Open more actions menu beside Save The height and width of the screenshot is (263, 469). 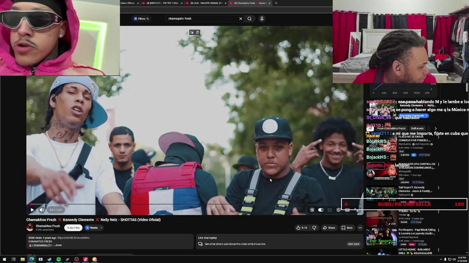pos(360,228)
